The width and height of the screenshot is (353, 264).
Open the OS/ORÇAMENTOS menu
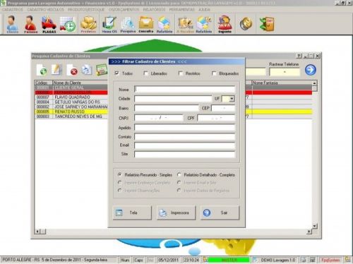coord(124,10)
